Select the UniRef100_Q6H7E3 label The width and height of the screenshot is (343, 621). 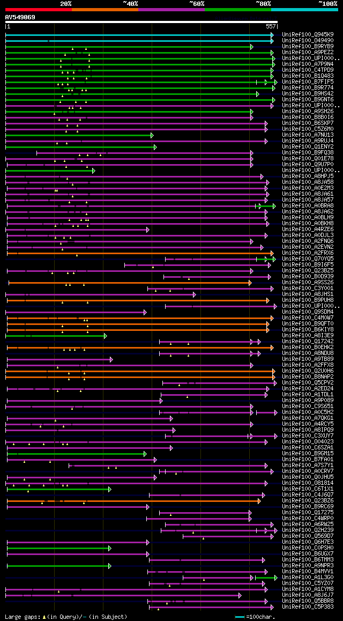[308, 542]
